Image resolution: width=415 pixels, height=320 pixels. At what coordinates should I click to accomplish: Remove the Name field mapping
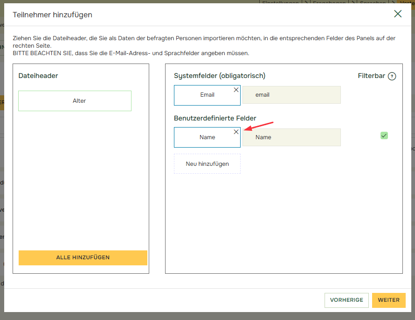point(236,132)
